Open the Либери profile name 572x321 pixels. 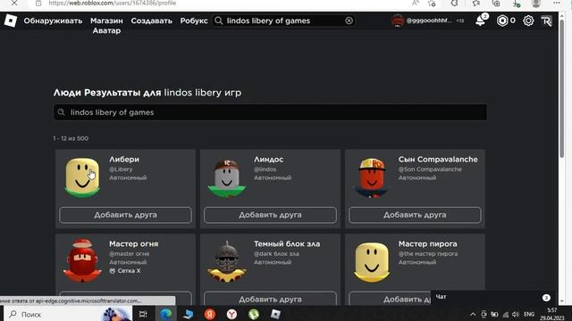(124, 160)
